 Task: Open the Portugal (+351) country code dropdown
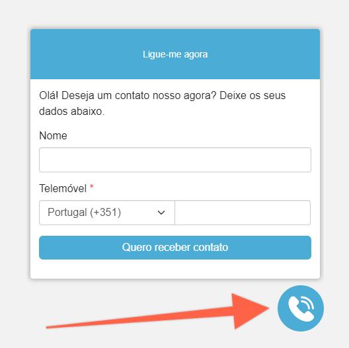(107, 213)
